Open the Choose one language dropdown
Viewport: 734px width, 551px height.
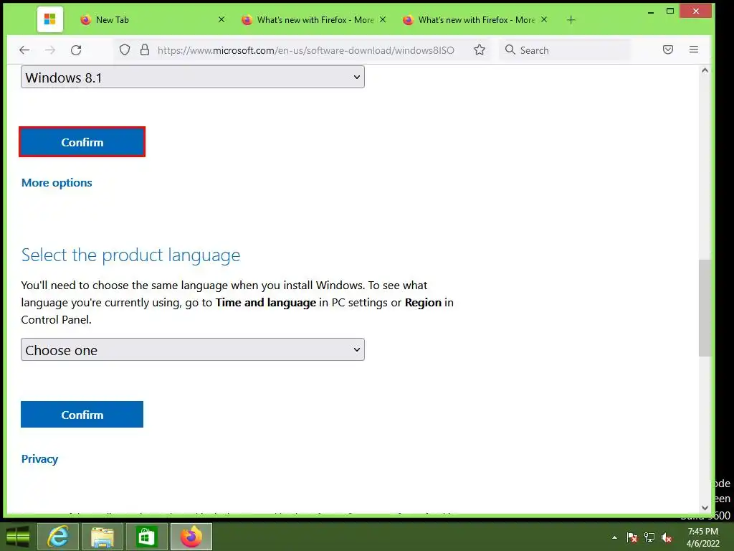coord(192,349)
